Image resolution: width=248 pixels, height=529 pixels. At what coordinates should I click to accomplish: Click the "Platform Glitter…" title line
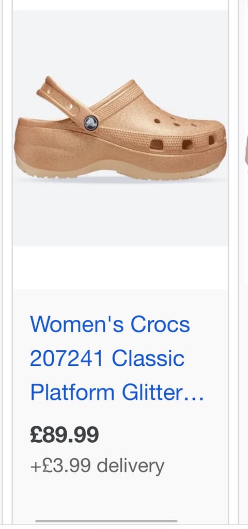(117, 393)
